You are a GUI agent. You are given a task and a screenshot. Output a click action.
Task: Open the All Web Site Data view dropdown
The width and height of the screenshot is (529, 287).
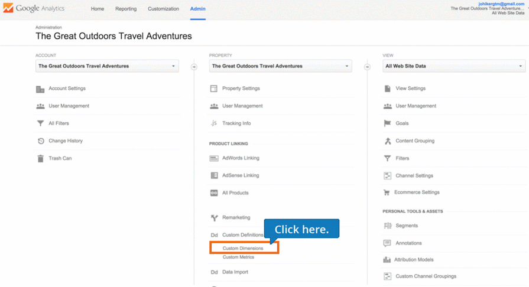pyautogui.click(x=454, y=66)
